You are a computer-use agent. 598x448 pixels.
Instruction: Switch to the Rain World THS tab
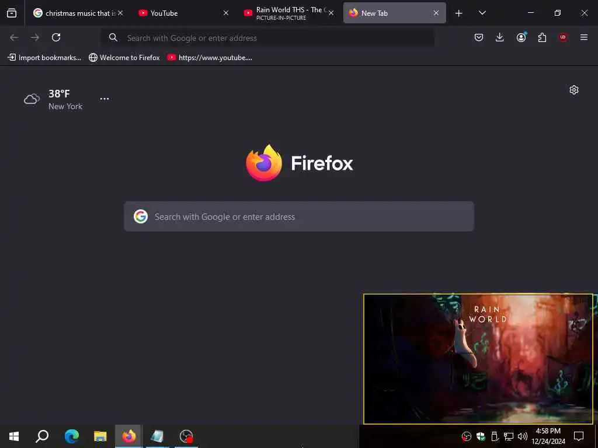(289, 13)
